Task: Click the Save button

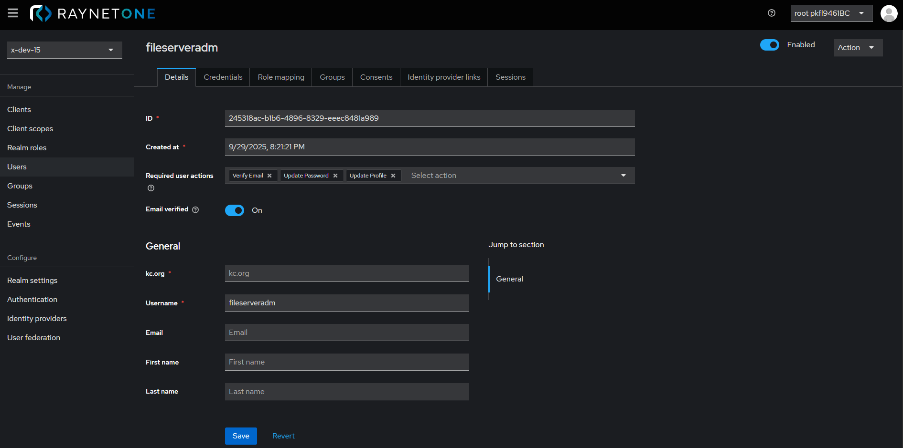Action: pyautogui.click(x=241, y=436)
